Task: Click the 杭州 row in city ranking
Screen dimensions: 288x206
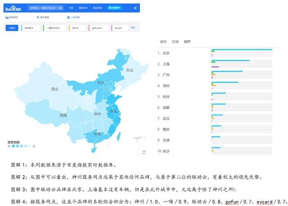Action: (x=215, y=96)
